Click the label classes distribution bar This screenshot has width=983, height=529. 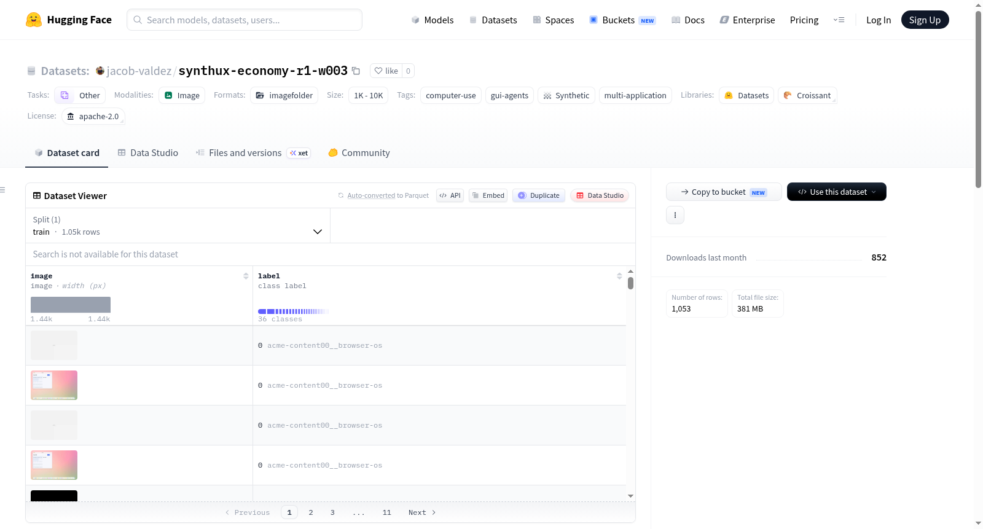click(294, 312)
